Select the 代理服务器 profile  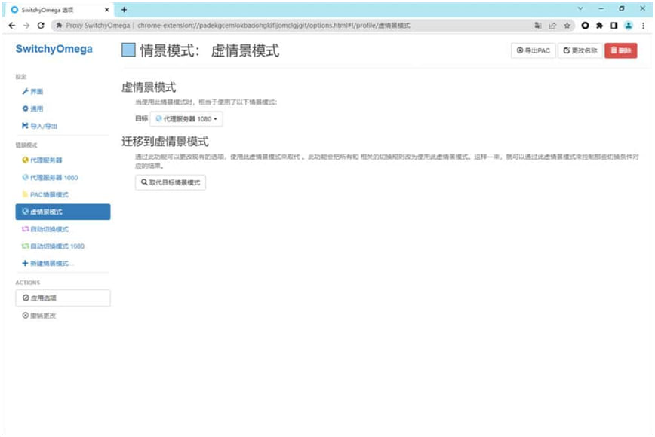point(42,160)
